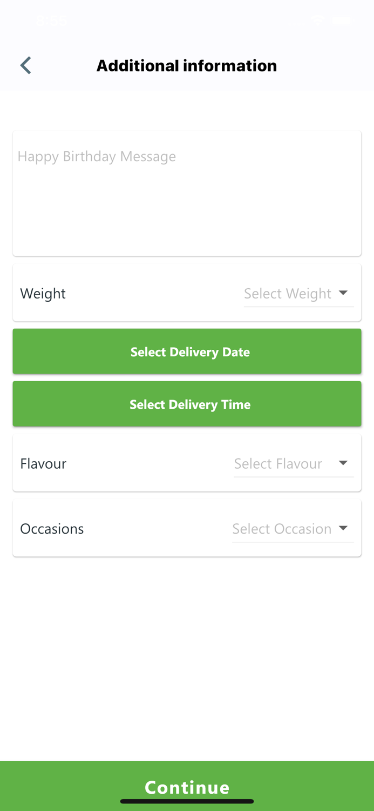Image resolution: width=374 pixels, height=811 pixels.
Task: Open the Select Weight combo box text
Action: [x=288, y=294]
